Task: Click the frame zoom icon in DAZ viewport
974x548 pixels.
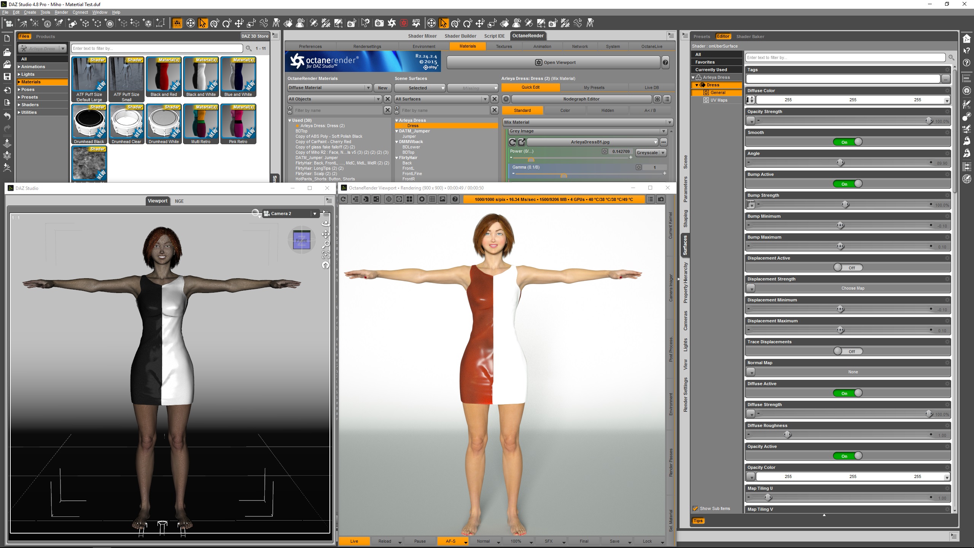Action: [326, 255]
